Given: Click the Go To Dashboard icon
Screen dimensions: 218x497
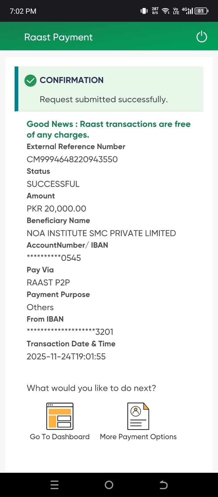Looking at the screenshot, I should coord(60,416).
